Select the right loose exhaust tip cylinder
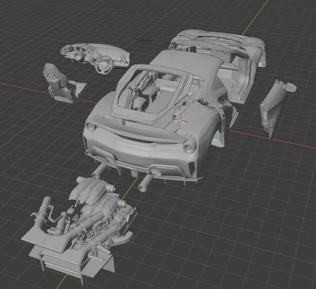The height and width of the screenshot is (289, 316). pos(146,183)
